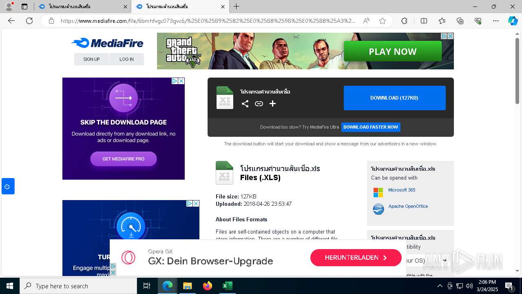Open the Apache OpenOffice link

point(408,206)
